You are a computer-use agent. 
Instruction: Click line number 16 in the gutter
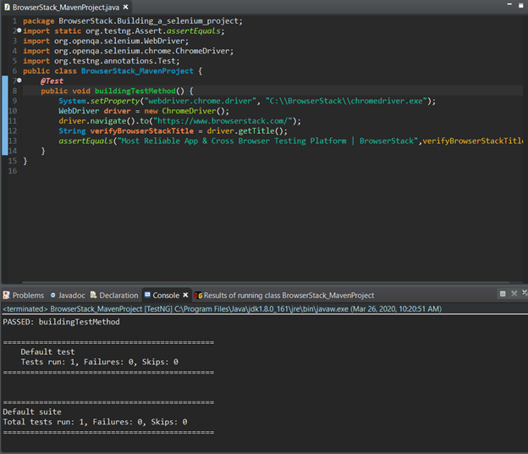[x=13, y=171]
